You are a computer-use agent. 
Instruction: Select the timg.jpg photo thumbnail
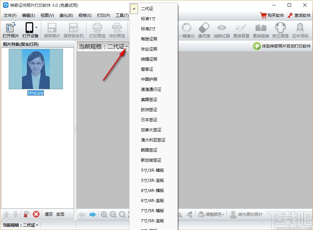coord(35,69)
